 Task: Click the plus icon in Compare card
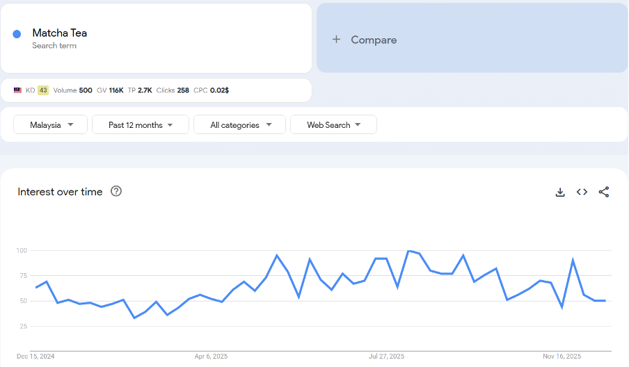(336, 40)
